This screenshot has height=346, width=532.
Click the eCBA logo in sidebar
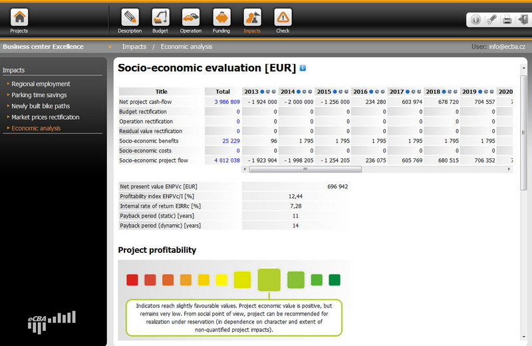coord(52,323)
